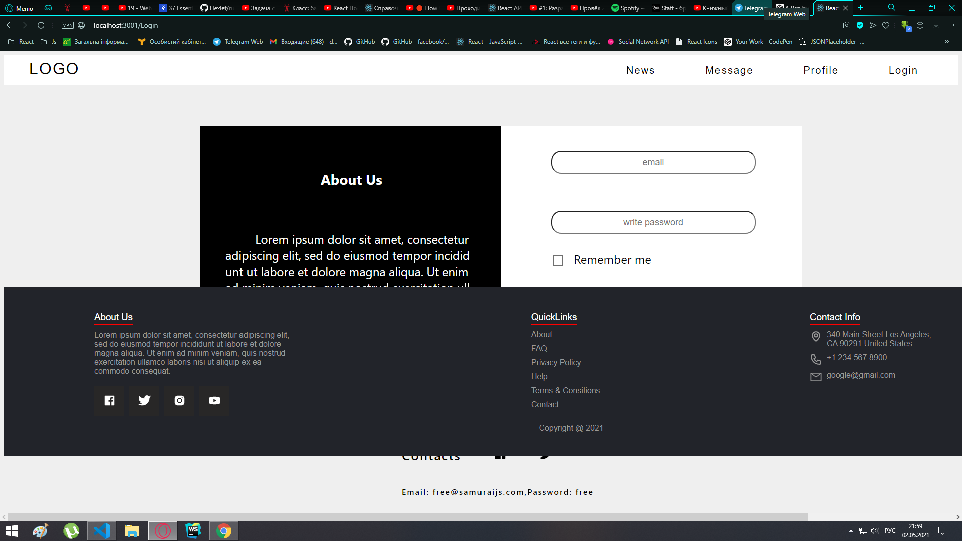The width and height of the screenshot is (962, 541).
Task: Open Js bookmarks folder
Action: pyautogui.click(x=49, y=42)
